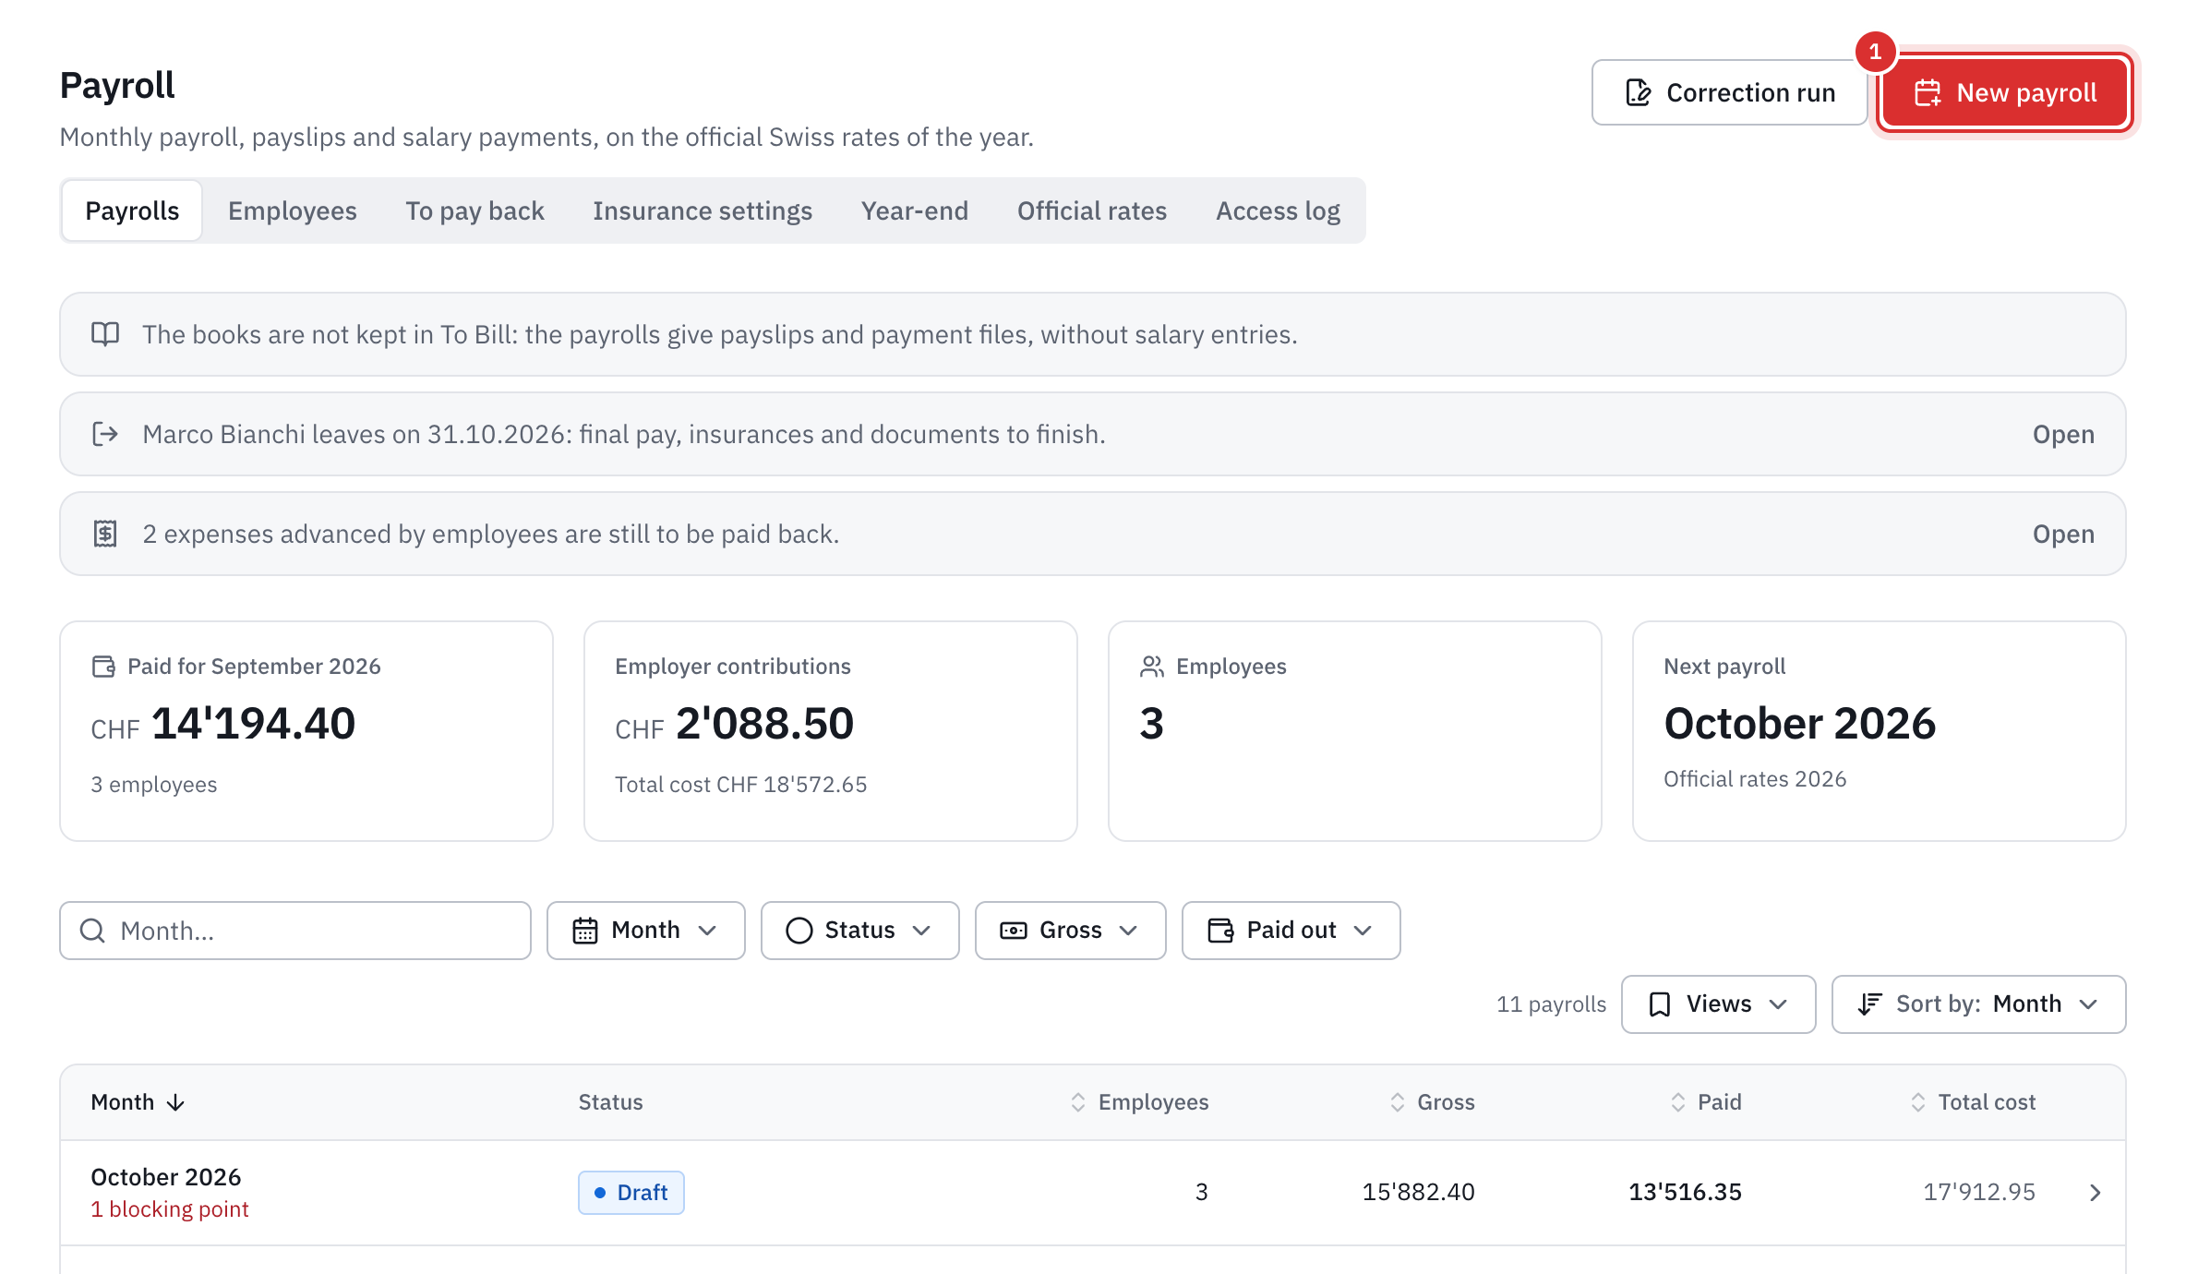Click the Employer contributions card
2186x1274 pixels.
(x=830, y=731)
